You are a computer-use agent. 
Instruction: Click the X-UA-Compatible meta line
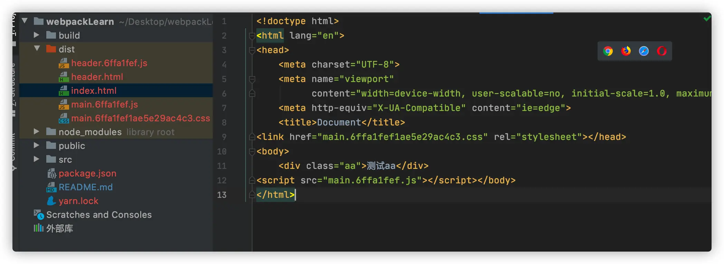coord(425,108)
